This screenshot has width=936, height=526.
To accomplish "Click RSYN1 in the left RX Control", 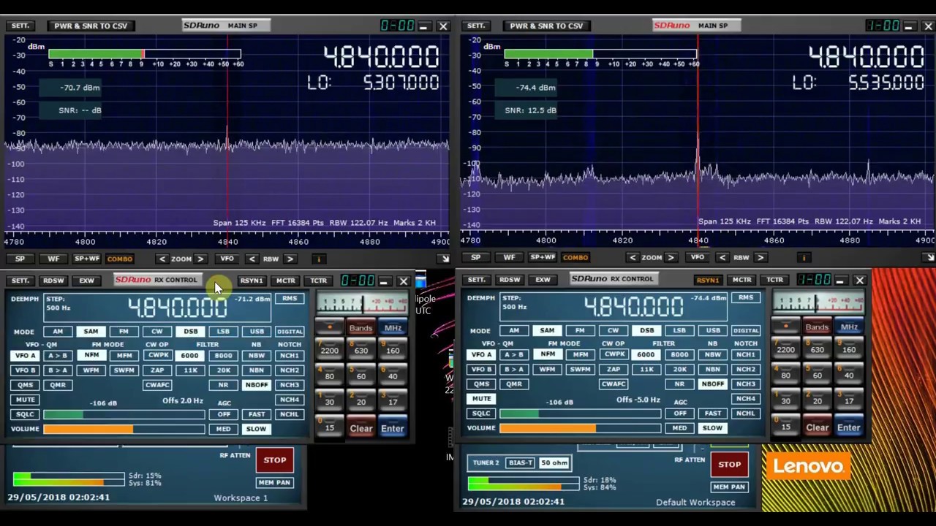I will point(251,281).
